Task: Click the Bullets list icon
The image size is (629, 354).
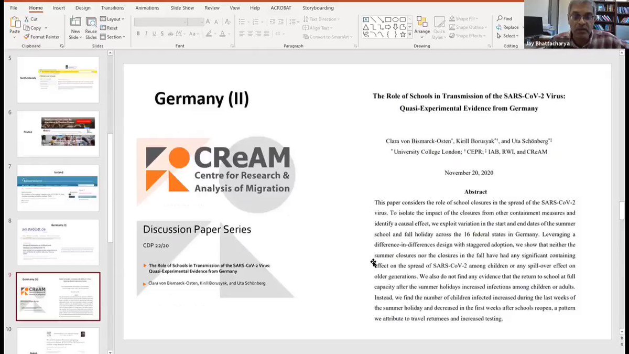Action: click(242, 22)
